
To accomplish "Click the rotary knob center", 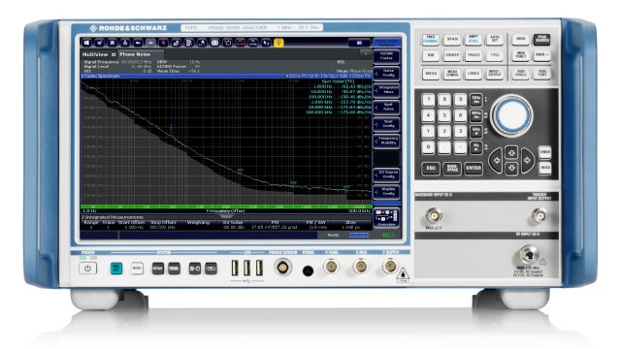I will (511, 115).
